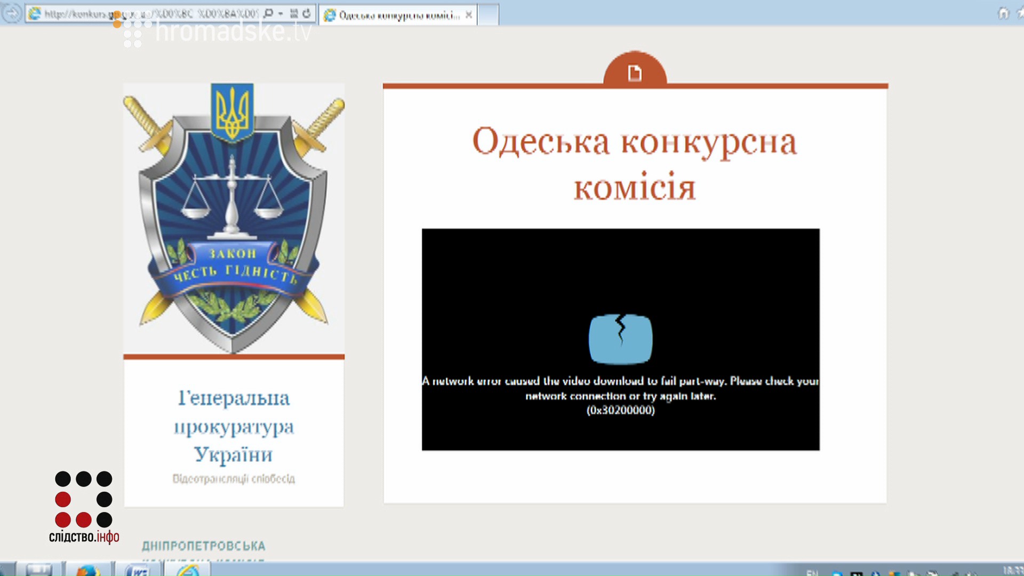Select the Одеська конкурсна комісія browser tab
This screenshot has height=576, width=1024.
tap(398, 15)
